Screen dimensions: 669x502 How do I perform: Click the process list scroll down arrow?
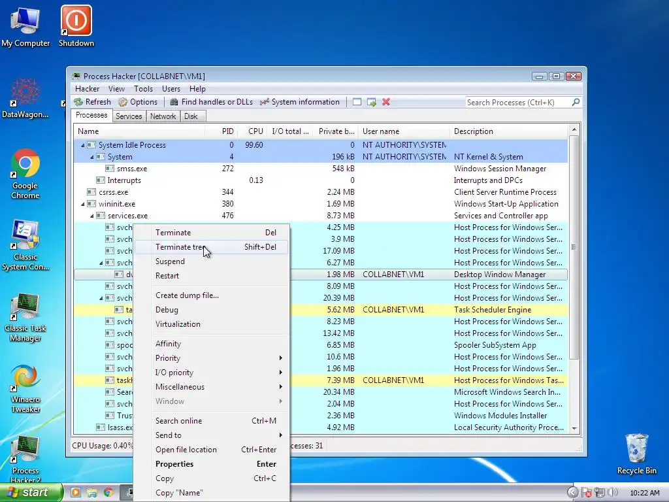574,429
